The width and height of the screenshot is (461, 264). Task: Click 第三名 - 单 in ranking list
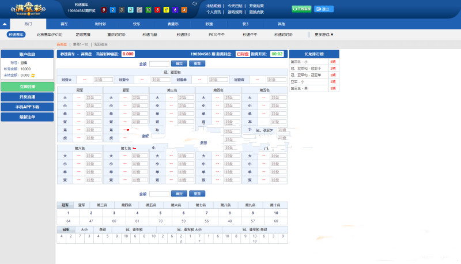tap(299, 88)
